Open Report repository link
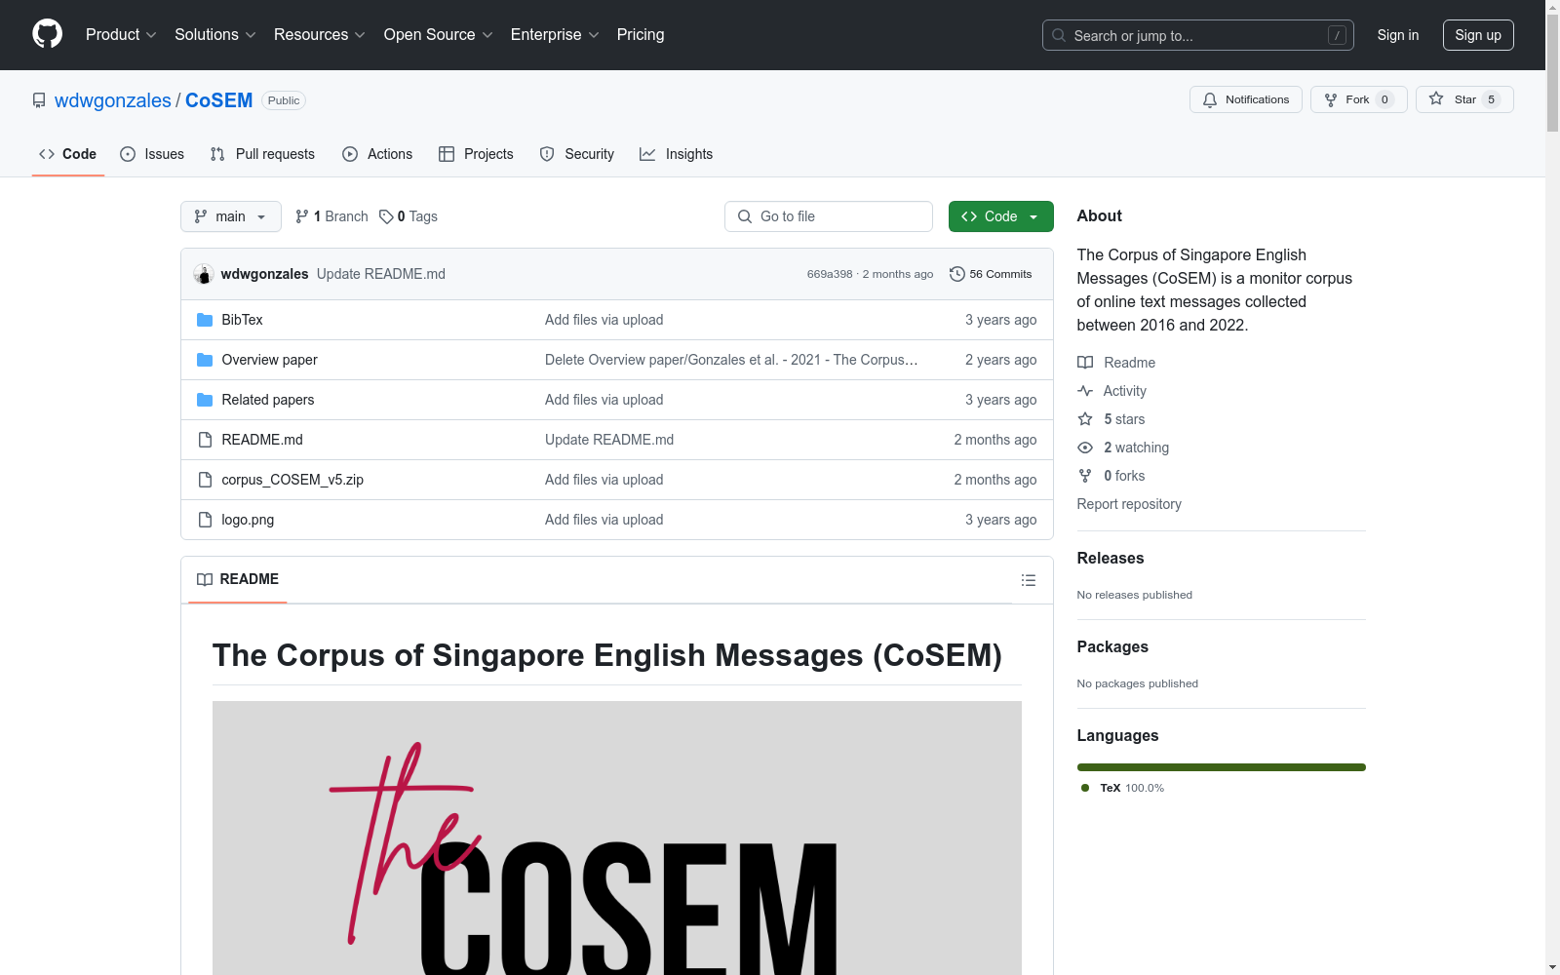The height and width of the screenshot is (975, 1560). pos(1129,504)
